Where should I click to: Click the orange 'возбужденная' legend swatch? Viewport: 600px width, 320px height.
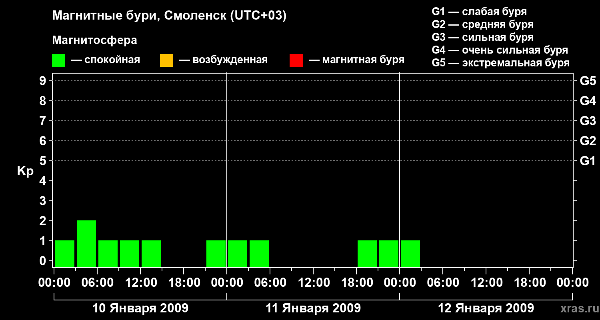(166, 60)
